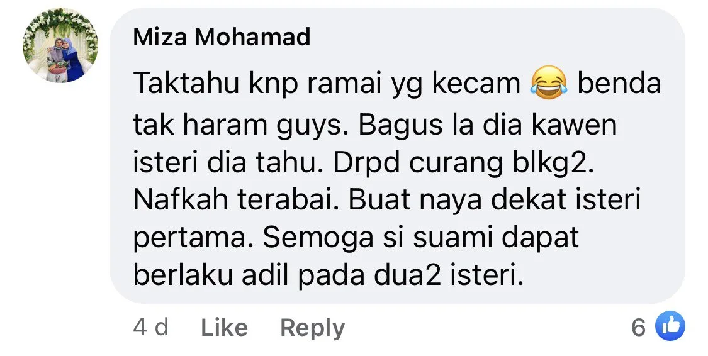Click the word "Taktahu" in the comment
Image resolution: width=708 pixels, height=356 pixels.
(x=186, y=84)
